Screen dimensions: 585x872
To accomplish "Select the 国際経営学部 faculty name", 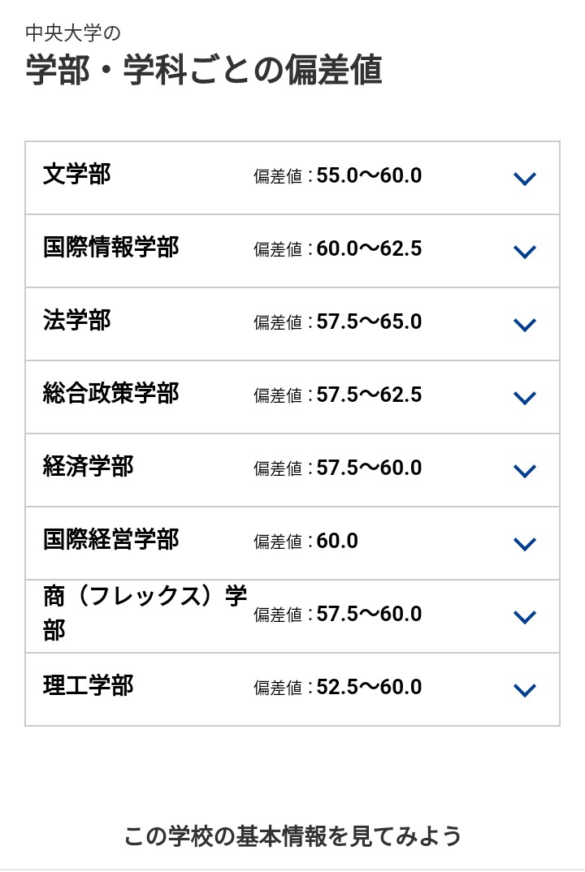I will click(x=110, y=539).
